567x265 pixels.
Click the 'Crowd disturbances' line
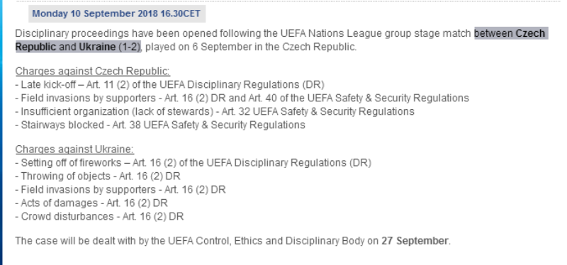pos(99,217)
